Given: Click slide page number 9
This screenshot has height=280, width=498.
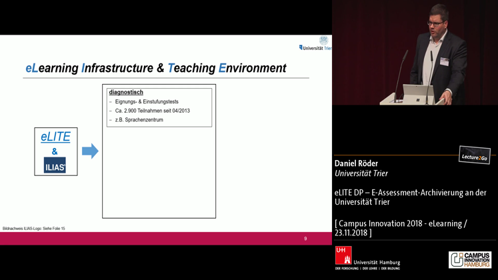Looking at the screenshot, I should pos(305,239).
